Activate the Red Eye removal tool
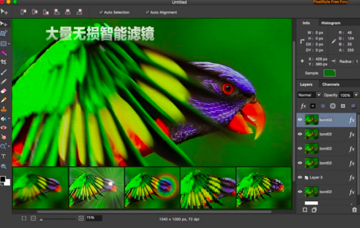The image size is (360, 228). pos(4,128)
